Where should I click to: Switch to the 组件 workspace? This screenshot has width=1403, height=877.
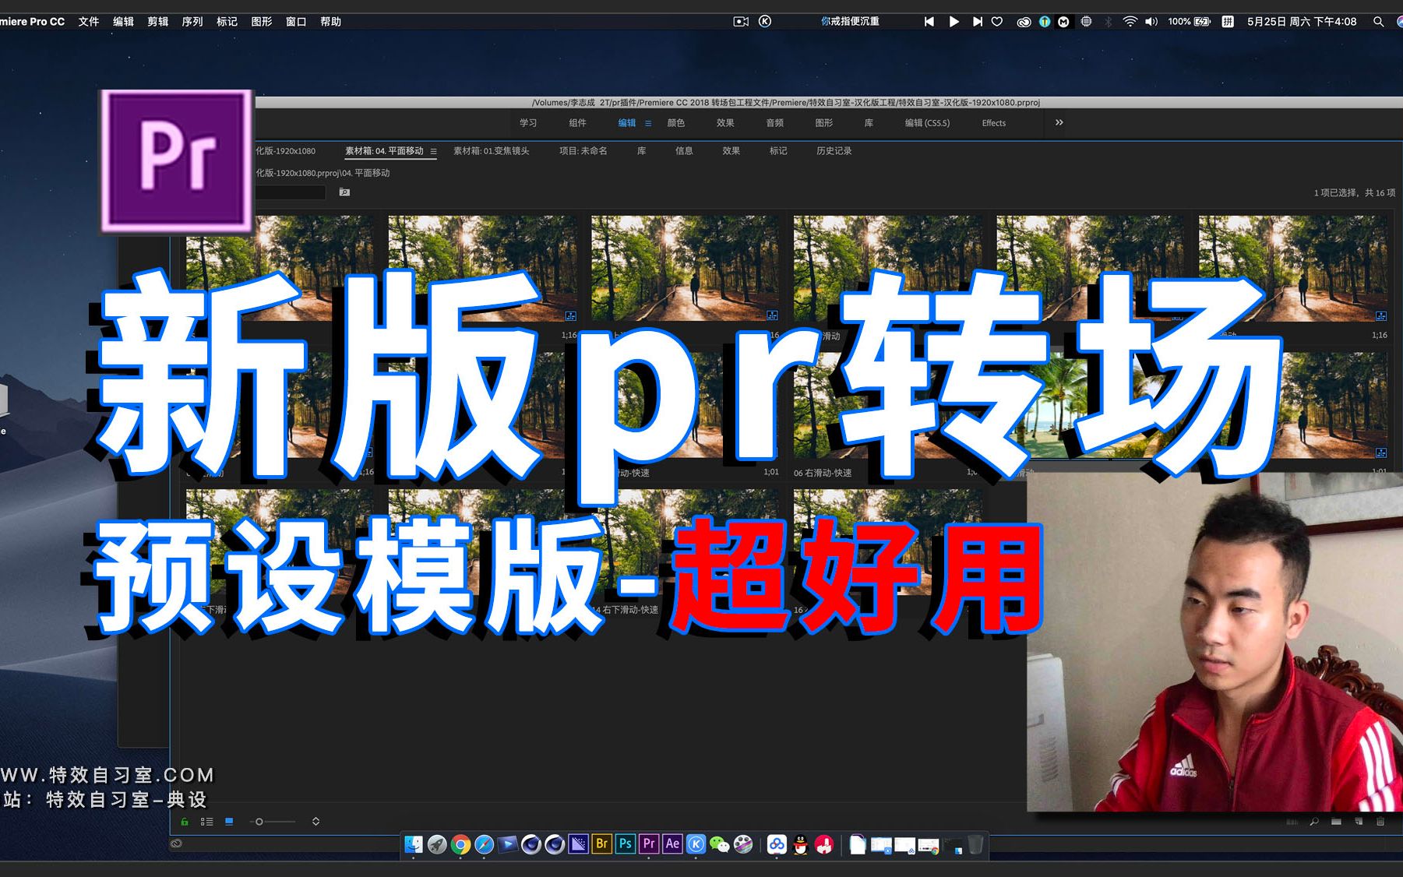click(577, 123)
